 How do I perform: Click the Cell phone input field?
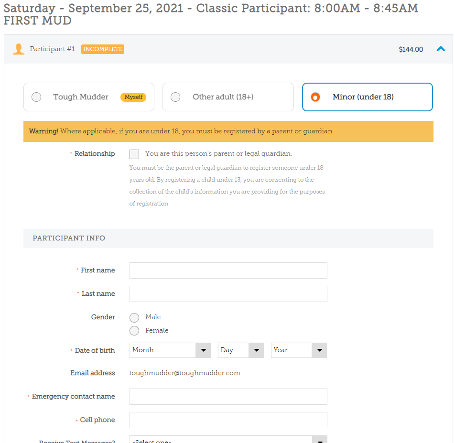(x=228, y=420)
